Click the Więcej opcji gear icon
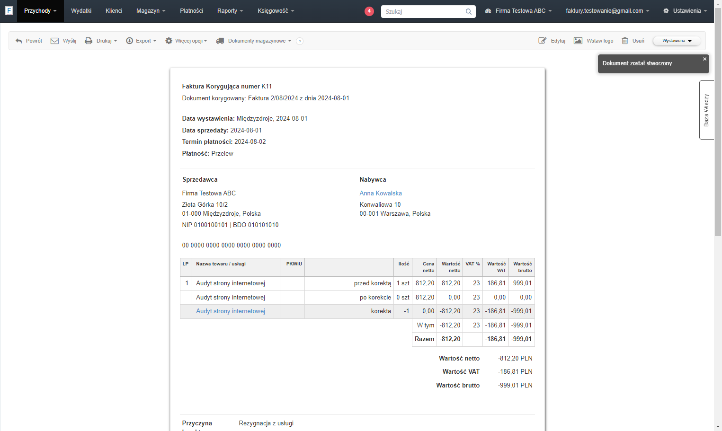 tap(169, 41)
